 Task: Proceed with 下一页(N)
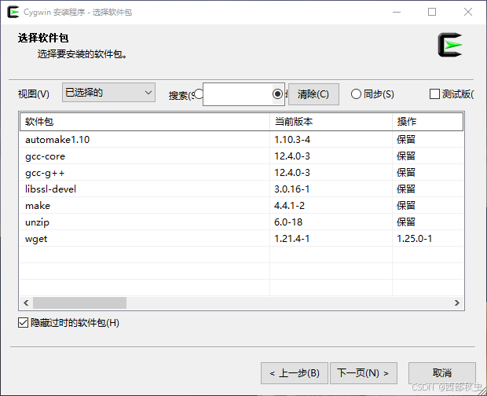[x=364, y=373]
